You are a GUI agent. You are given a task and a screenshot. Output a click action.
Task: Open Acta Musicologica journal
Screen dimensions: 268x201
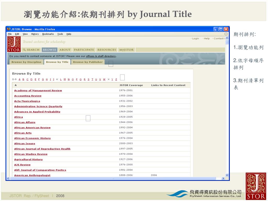click(27, 101)
